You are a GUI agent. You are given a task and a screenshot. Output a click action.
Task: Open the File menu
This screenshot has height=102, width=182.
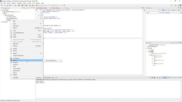[x=1, y=3]
